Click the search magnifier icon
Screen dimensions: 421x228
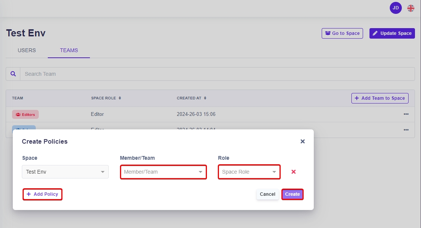(13, 74)
